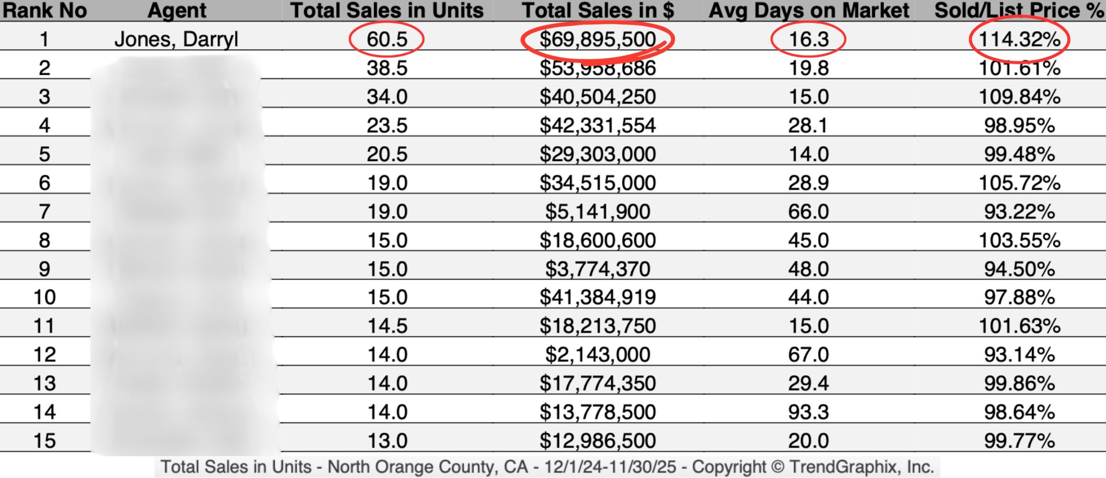Click the circled 60.5 units value
The width and height of the screenshot is (1106, 478).
pos(387,39)
